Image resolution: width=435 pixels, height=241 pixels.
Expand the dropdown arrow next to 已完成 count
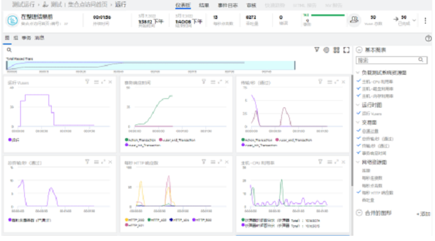pyautogui.click(x=414, y=20)
